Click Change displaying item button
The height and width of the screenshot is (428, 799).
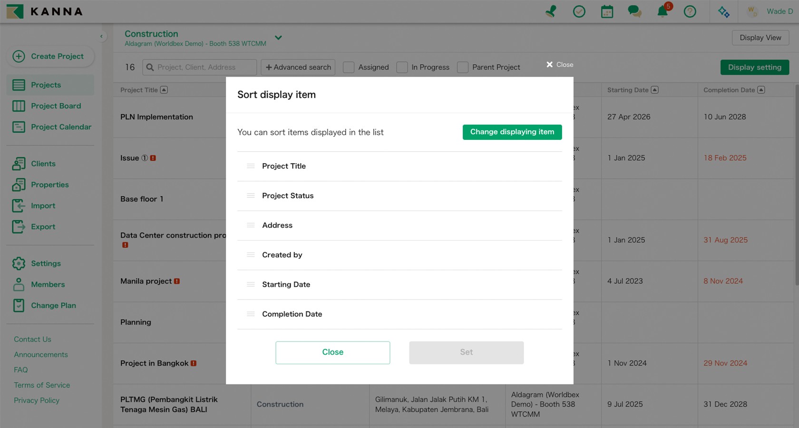[512, 132]
